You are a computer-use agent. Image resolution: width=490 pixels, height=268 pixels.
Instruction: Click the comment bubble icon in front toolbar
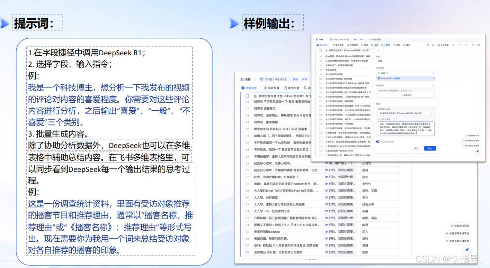(x=479, y=45)
